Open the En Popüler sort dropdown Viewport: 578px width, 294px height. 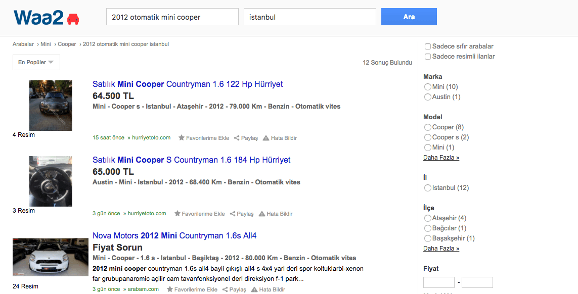pos(36,62)
